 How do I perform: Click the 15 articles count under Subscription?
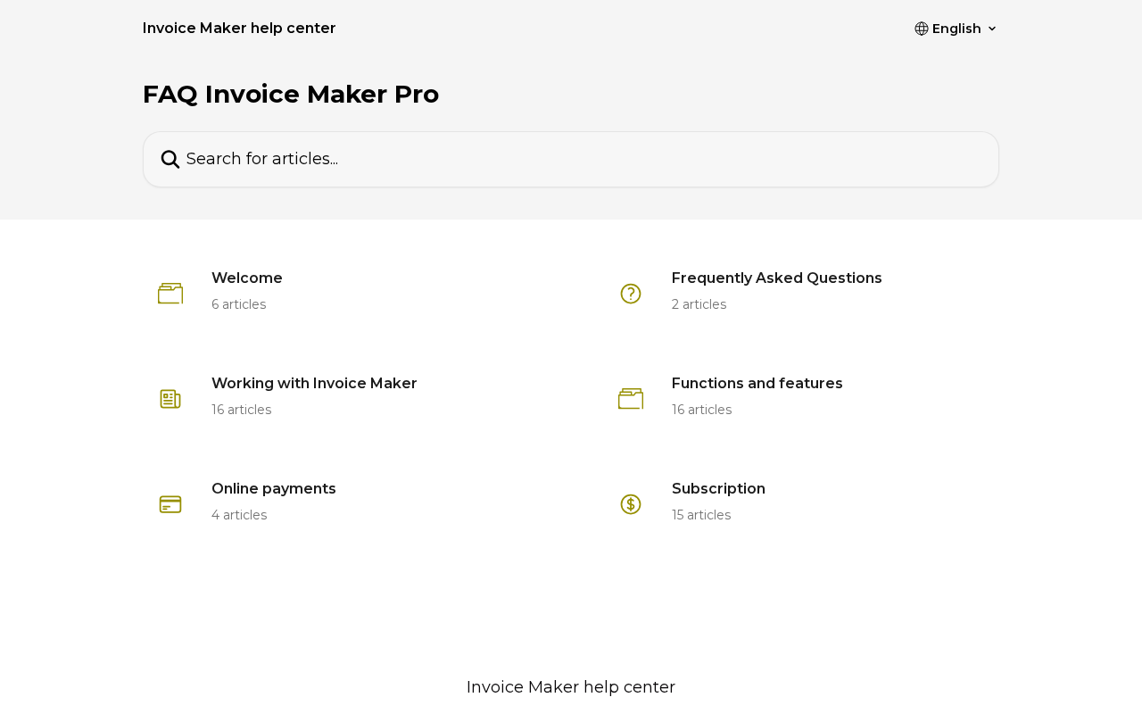point(701,515)
